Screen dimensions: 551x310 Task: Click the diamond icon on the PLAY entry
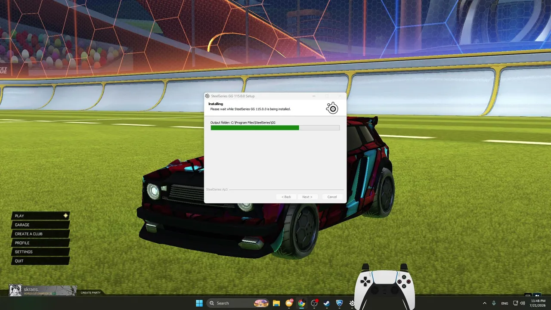coord(65,215)
